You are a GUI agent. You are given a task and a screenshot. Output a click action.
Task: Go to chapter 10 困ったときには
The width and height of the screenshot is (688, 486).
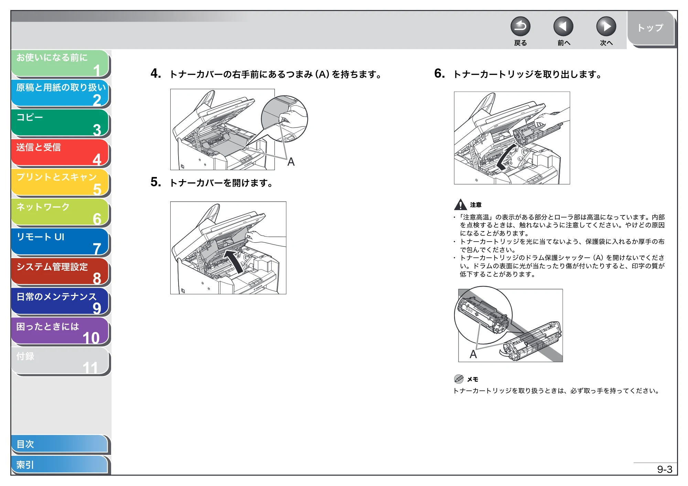pyautogui.click(x=60, y=331)
